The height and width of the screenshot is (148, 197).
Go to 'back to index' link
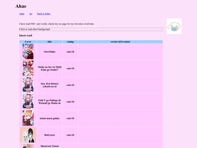tap(44, 14)
